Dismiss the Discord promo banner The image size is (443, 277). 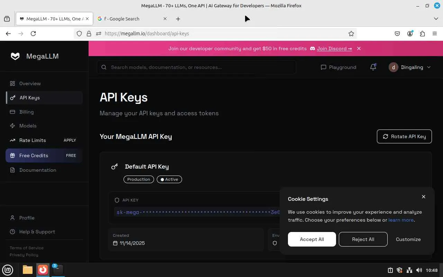(359, 48)
